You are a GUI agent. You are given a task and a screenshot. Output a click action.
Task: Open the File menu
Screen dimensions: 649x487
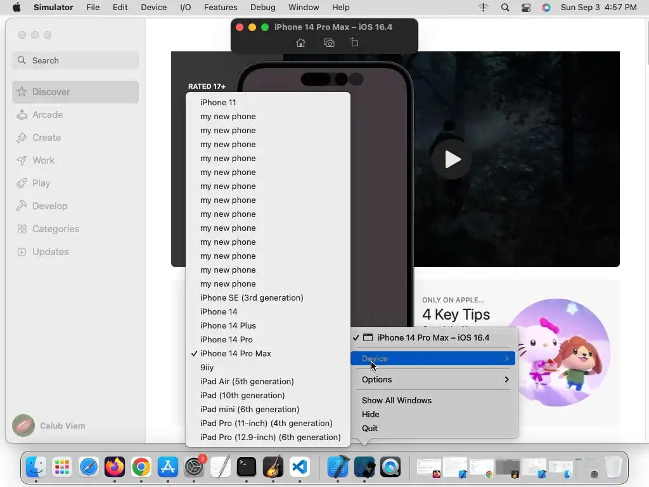[93, 8]
